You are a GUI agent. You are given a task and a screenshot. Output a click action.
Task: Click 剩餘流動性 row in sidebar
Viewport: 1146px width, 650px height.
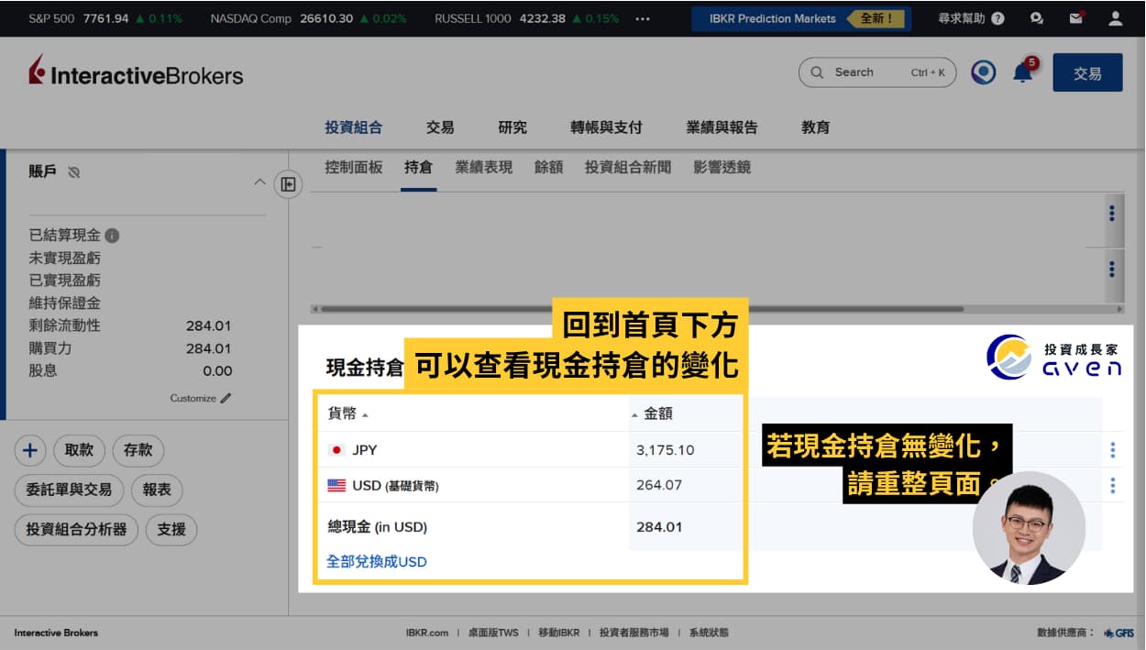pos(130,325)
